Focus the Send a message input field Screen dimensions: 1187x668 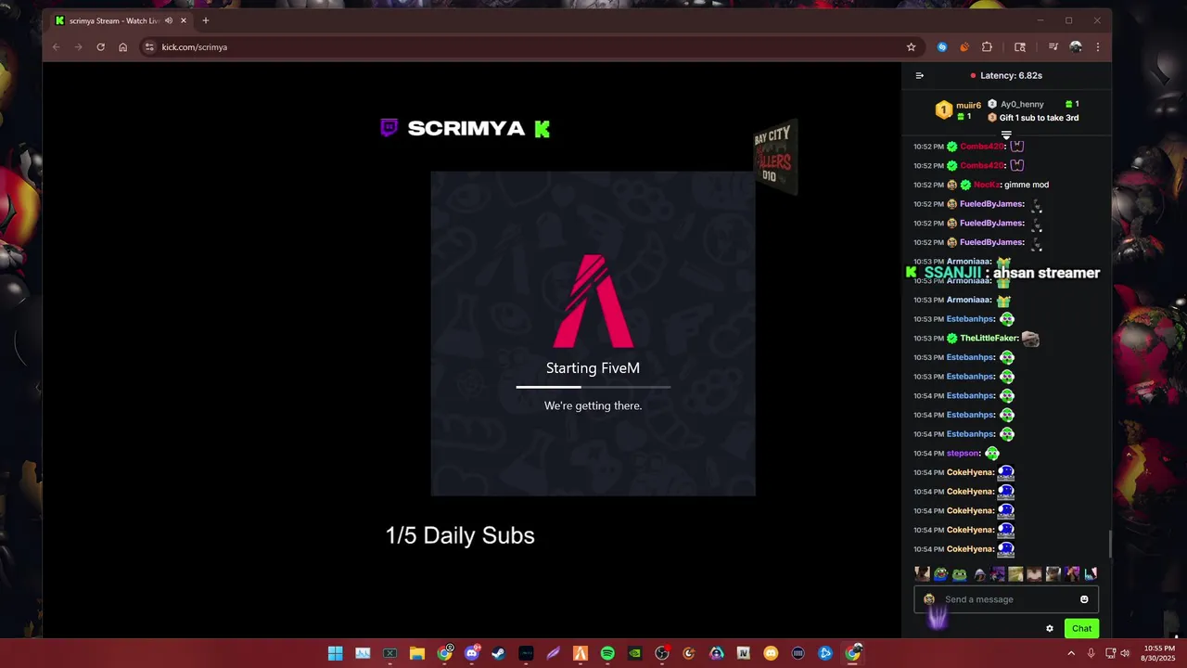[1006, 599]
